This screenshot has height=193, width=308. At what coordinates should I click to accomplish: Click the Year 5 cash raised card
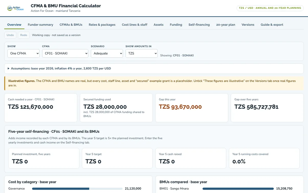[191, 158]
